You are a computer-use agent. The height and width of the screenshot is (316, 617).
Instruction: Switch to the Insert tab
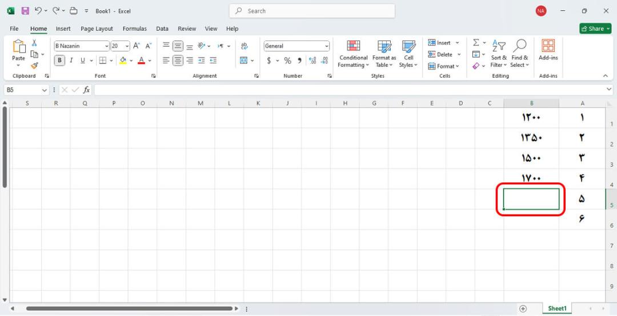click(63, 29)
